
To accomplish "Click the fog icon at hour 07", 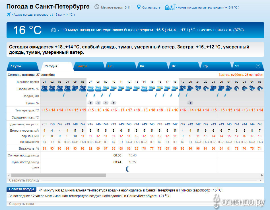I will click(90, 103).
